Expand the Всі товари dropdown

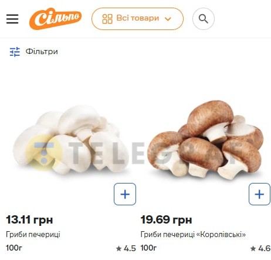click(137, 19)
